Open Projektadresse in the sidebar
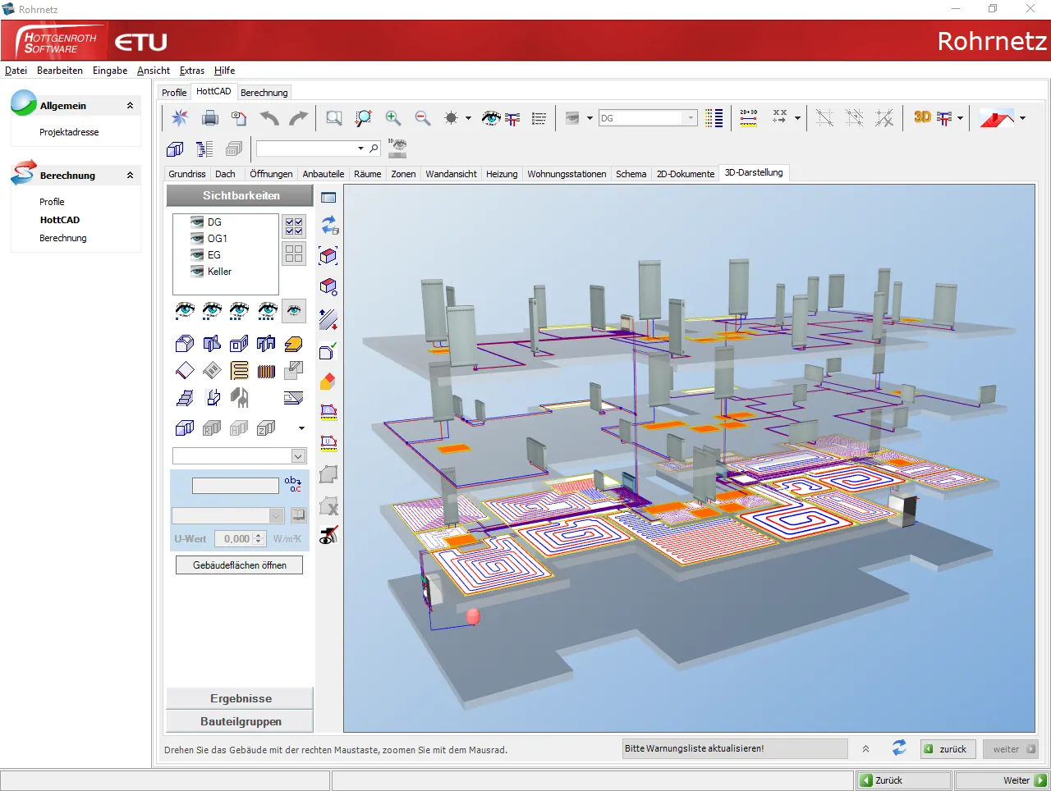Screen dimensions: 1051x791 coord(69,132)
